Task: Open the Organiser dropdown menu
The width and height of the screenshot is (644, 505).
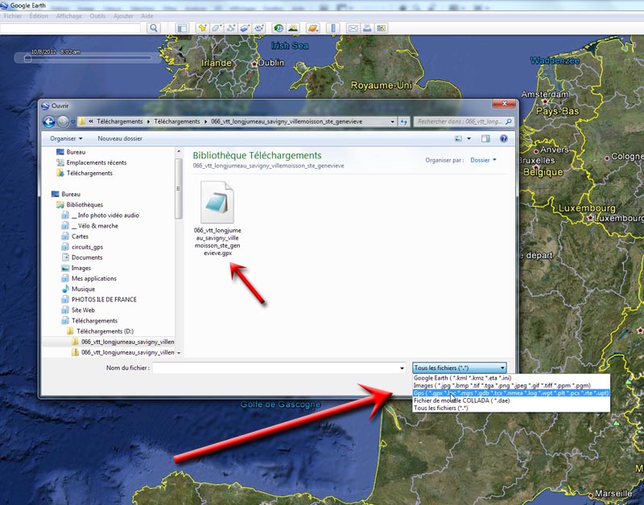Action: coord(66,138)
